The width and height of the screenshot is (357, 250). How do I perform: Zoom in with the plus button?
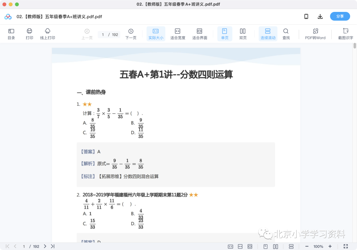click(x=330, y=246)
